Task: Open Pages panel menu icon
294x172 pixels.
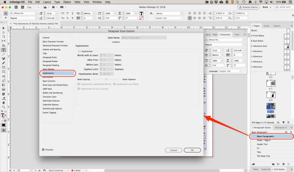Action: tap(292, 26)
